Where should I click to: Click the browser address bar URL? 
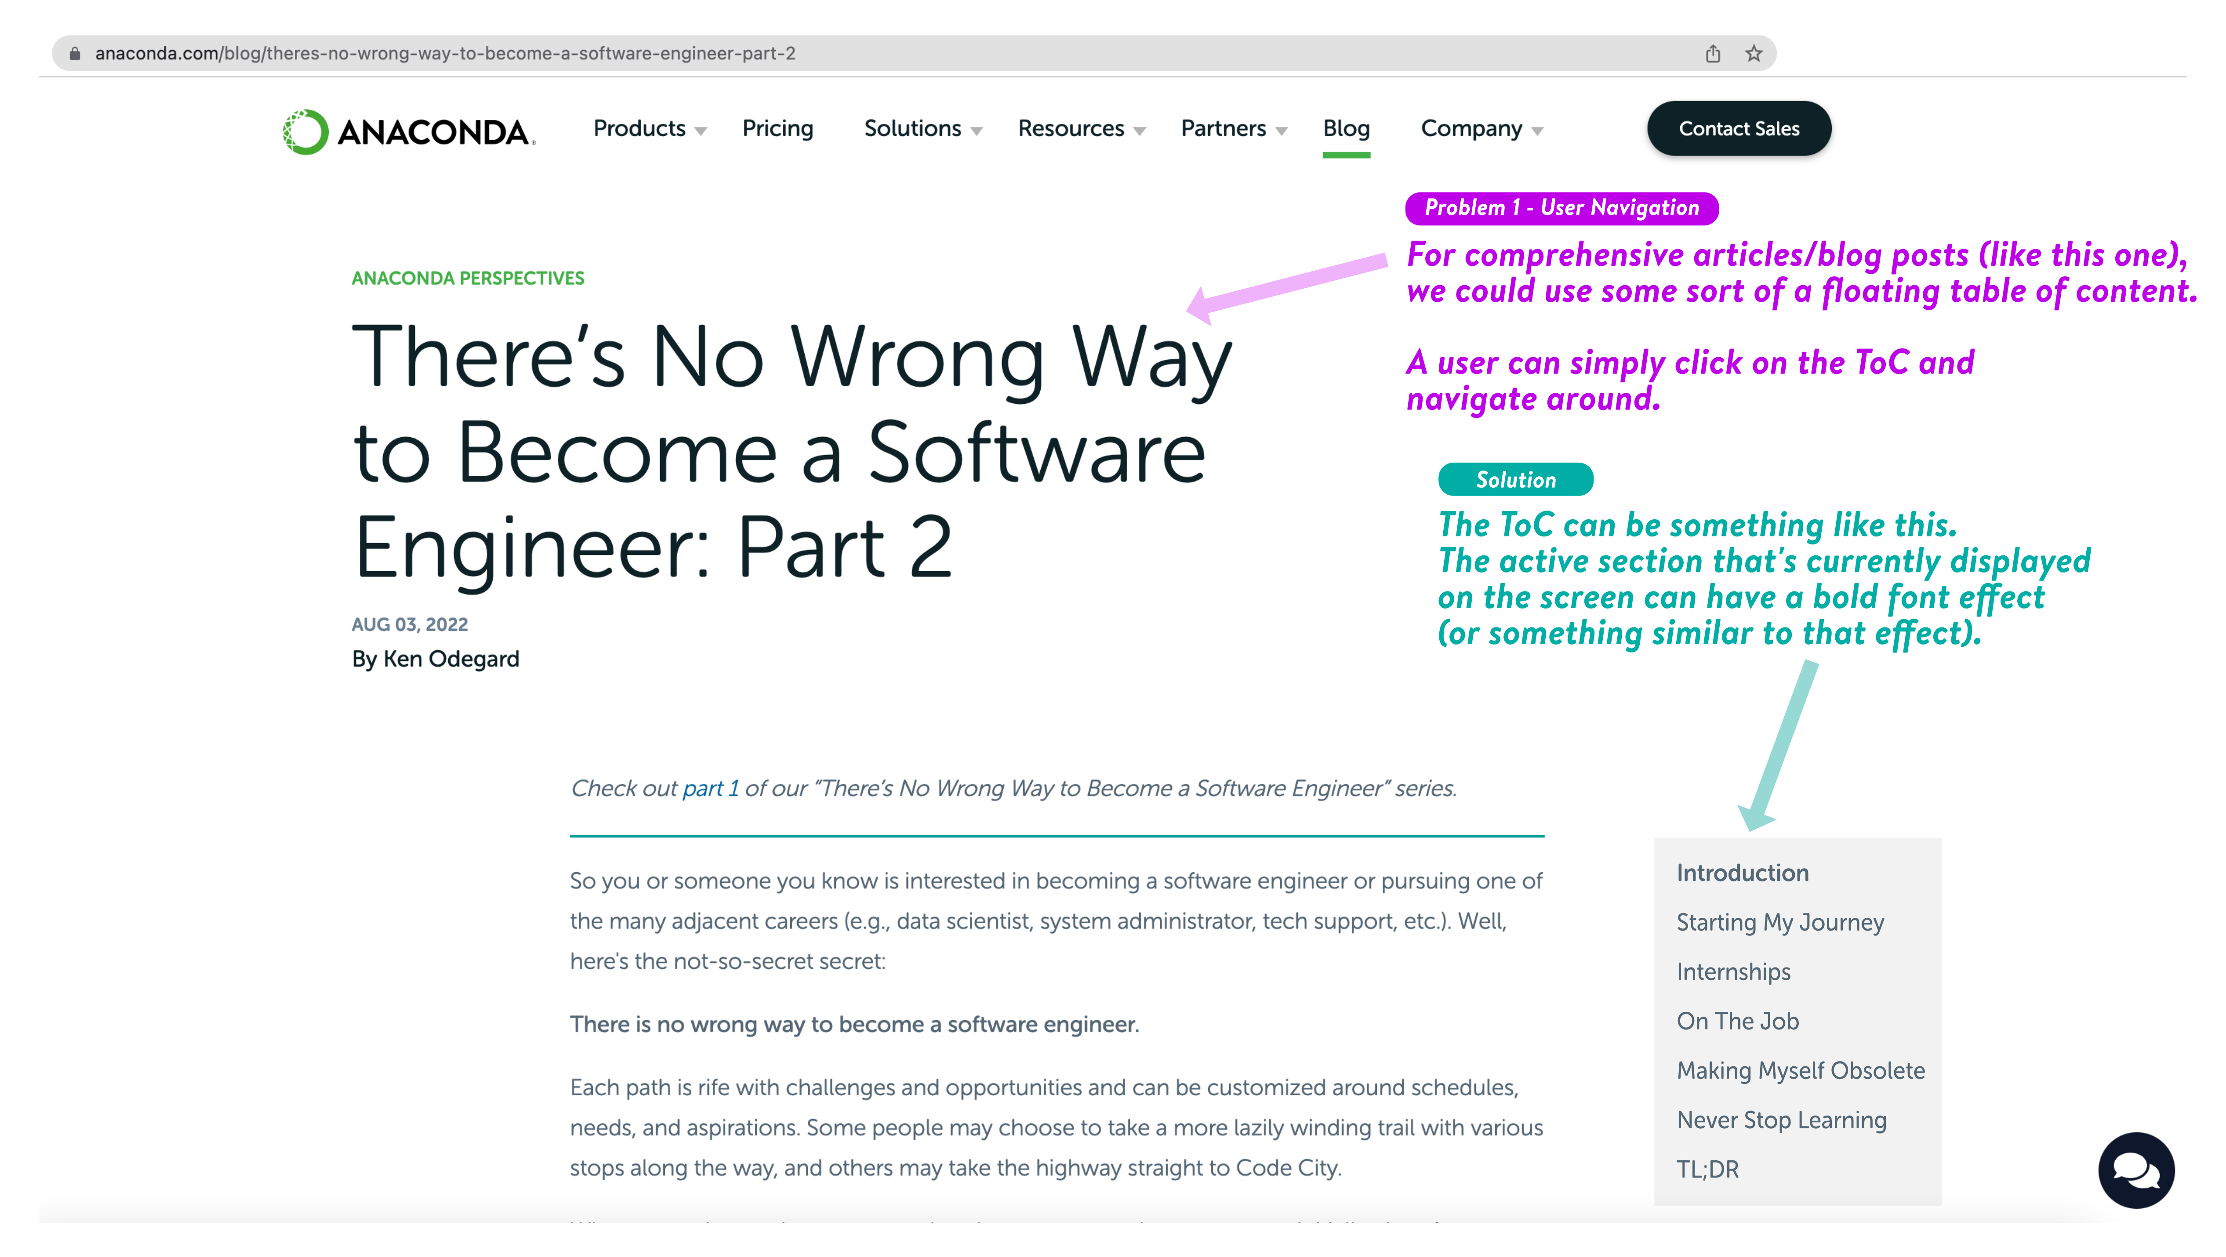[444, 54]
